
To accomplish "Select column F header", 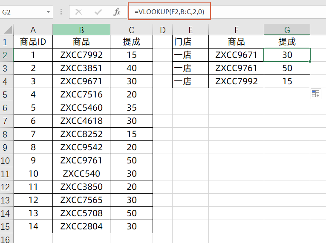I will pos(236,30).
